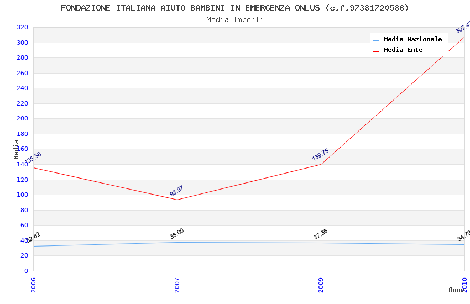Screen dimensions: 470x304
Task: Select the 38.00 data label
Action: (x=176, y=234)
